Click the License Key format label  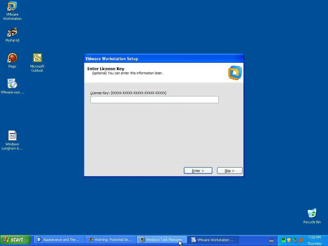(128, 93)
